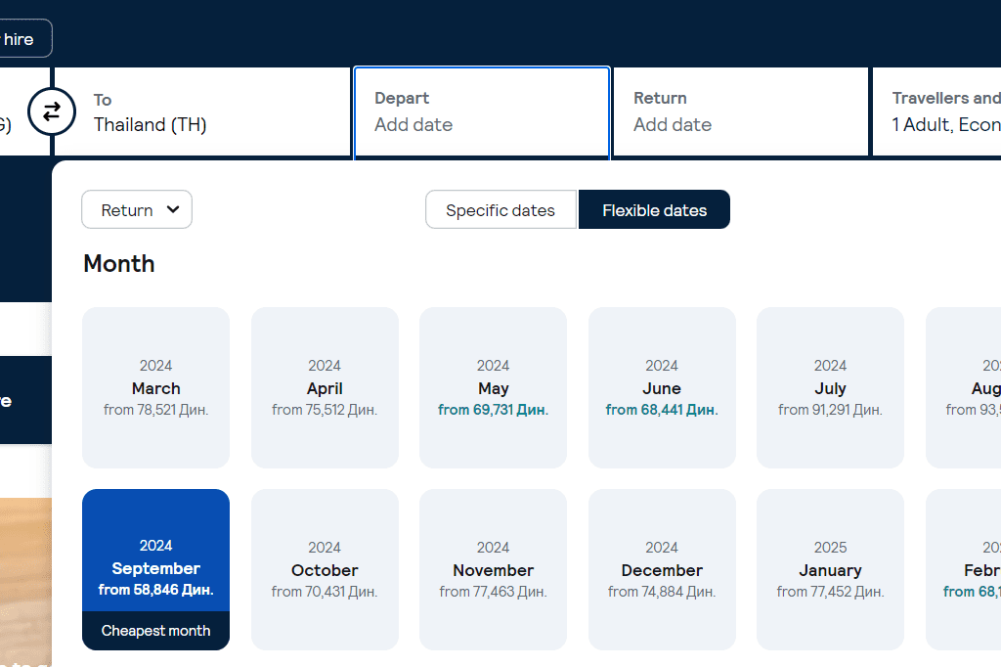Switch to Specific dates tab

[x=501, y=209]
